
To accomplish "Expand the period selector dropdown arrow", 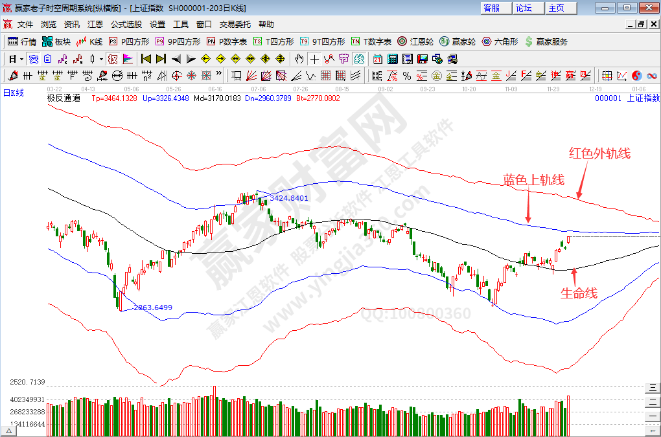I will pyautogui.click(x=21, y=59).
